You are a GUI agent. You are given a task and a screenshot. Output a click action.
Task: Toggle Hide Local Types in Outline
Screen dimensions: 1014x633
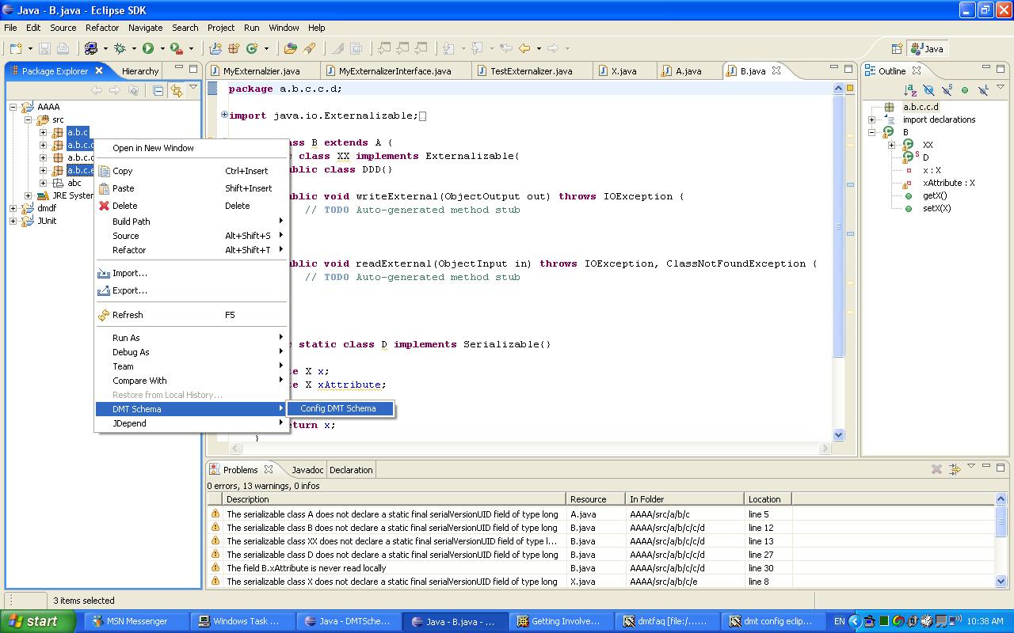coord(983,90)
